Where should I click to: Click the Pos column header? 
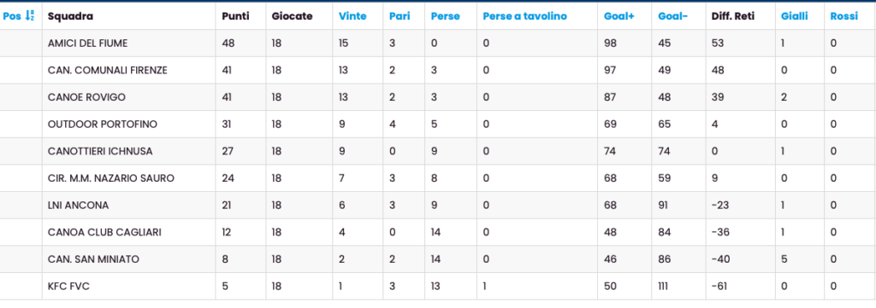point(12,16)
